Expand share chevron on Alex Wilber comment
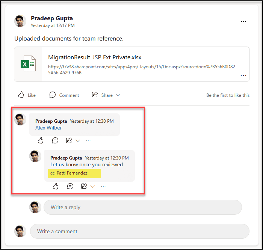This screenshot has width=263, height=250. (x=78, y=141)
